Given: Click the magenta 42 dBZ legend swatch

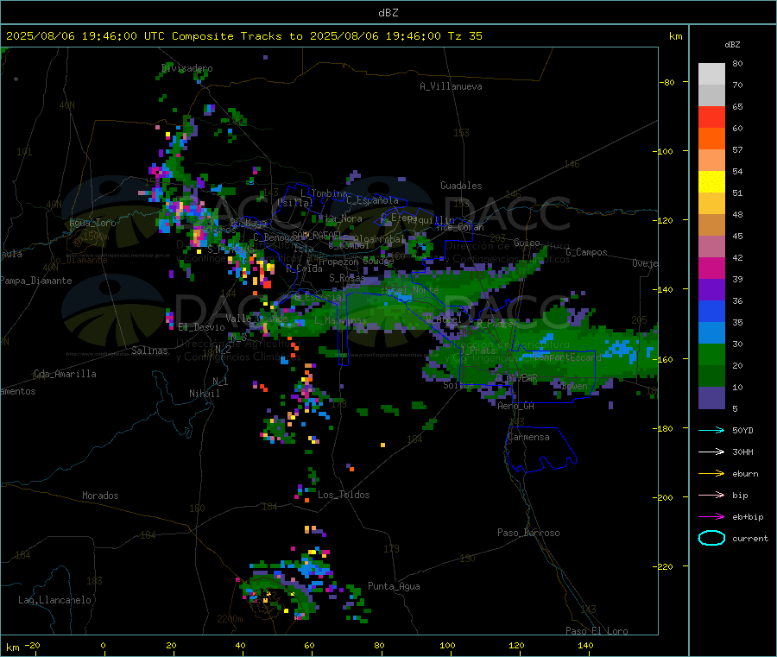Looking at the screenshot, I should pyautogui.click(x=711, y=268).
